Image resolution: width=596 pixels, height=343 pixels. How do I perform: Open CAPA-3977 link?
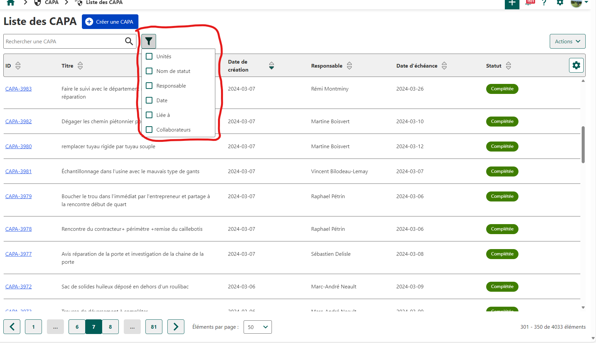(x=19, y=254)
